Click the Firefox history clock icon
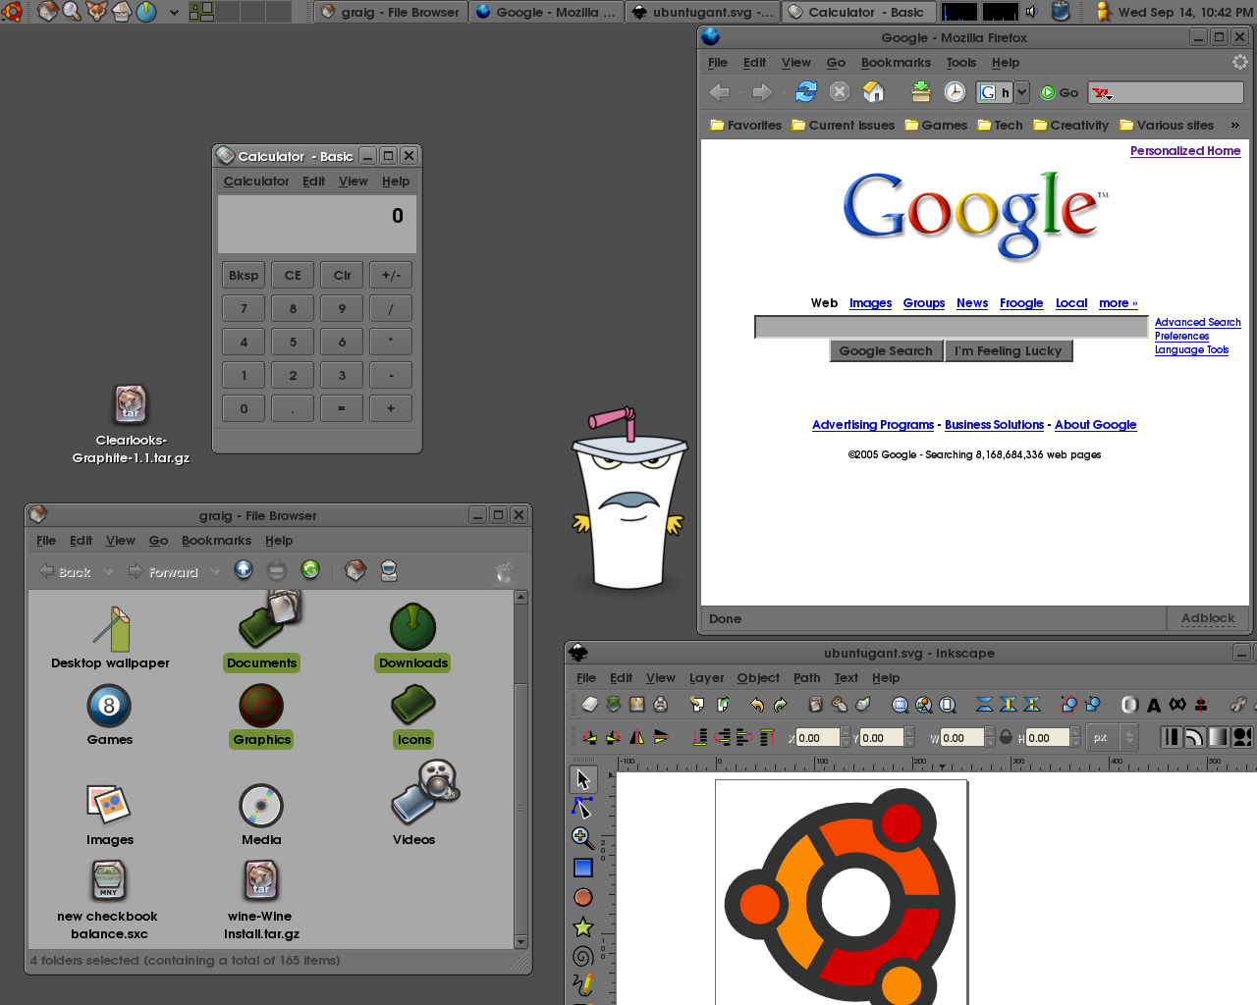This screenshot has height=1005, width=1257. coord(955,91)
